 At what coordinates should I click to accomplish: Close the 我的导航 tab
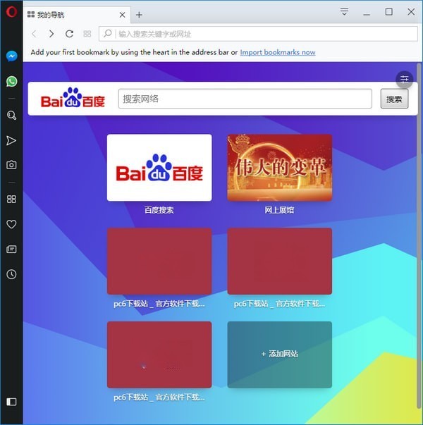coord(122,15)
